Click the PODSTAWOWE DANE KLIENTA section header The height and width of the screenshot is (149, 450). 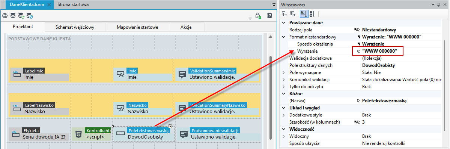coord(40,39)
